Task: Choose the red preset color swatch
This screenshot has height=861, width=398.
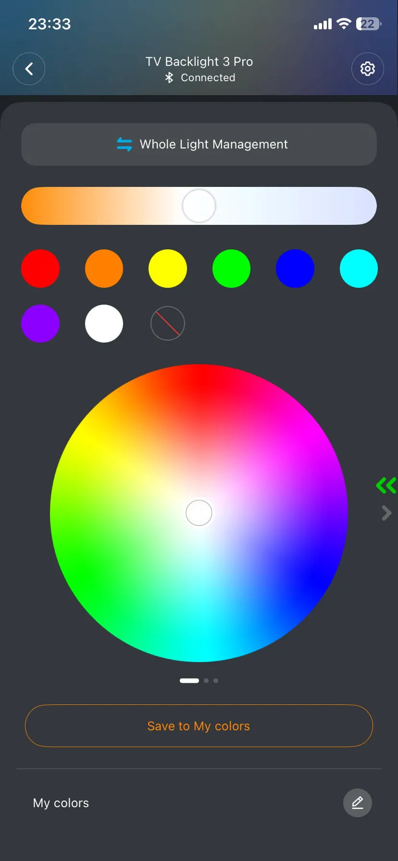Action: tap(40, 269)
